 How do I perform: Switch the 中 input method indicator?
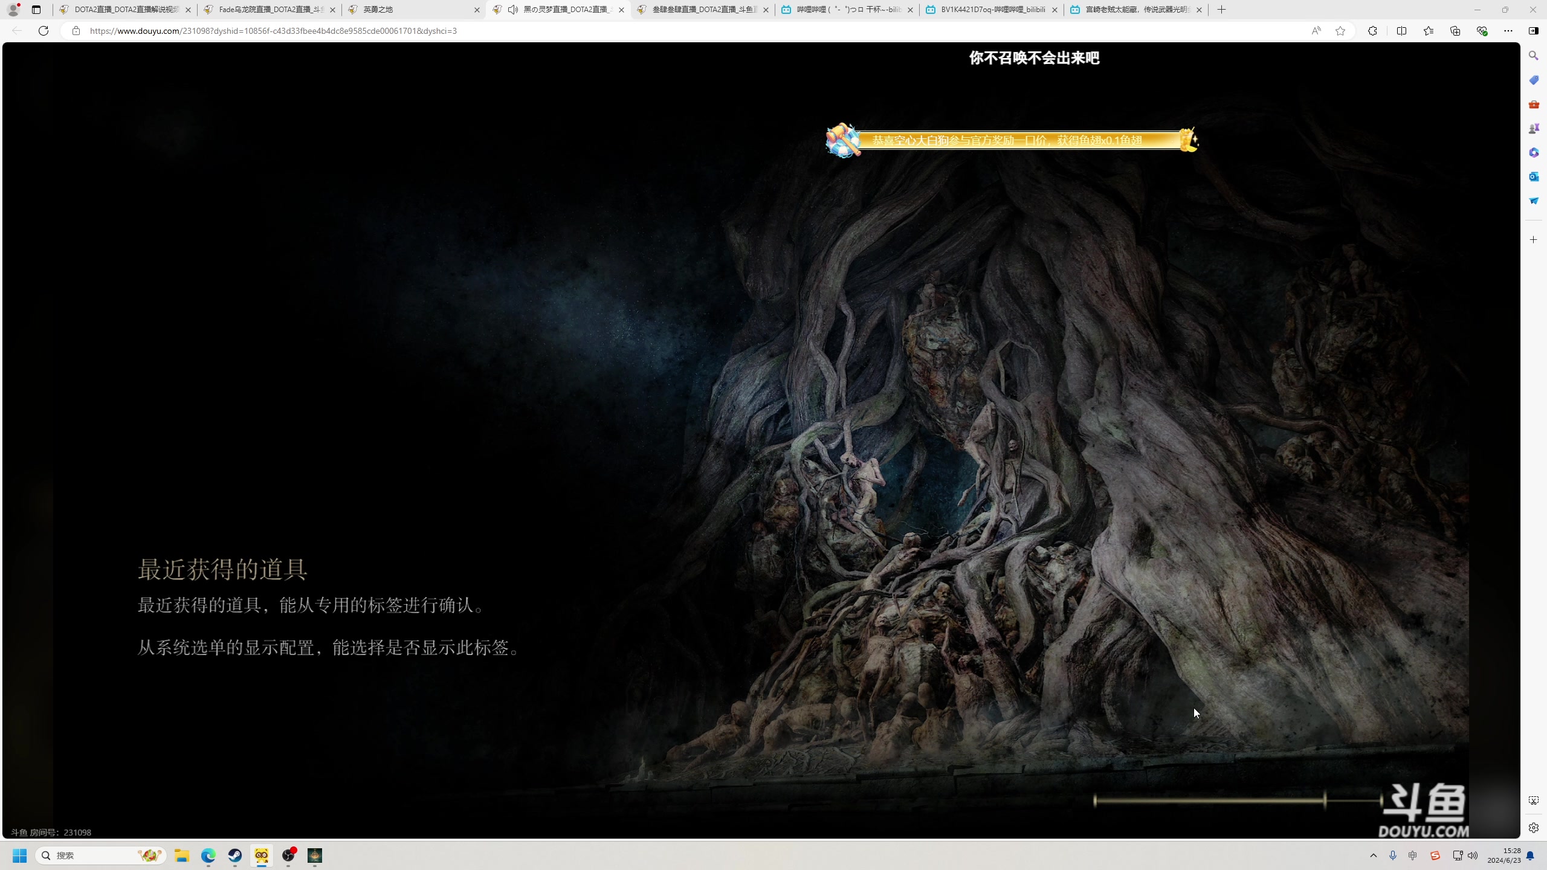pos(1413,855)
